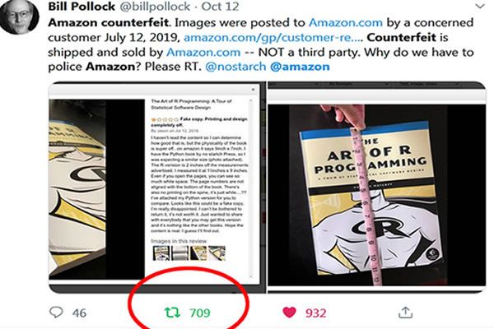The height and width of the screenshot is (329, 494).
Task: Close the embedded review popup with X
Action: click(x=253, y=90)
